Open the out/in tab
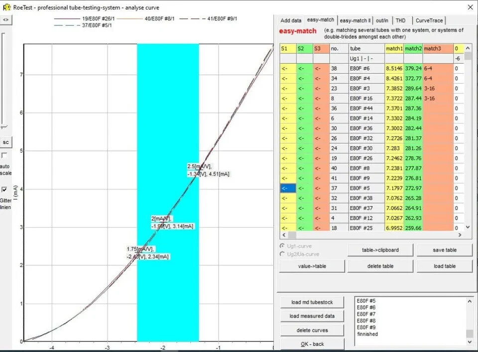Screen dimensions: 478x352 pyautogui.click(x=382, y=20)
